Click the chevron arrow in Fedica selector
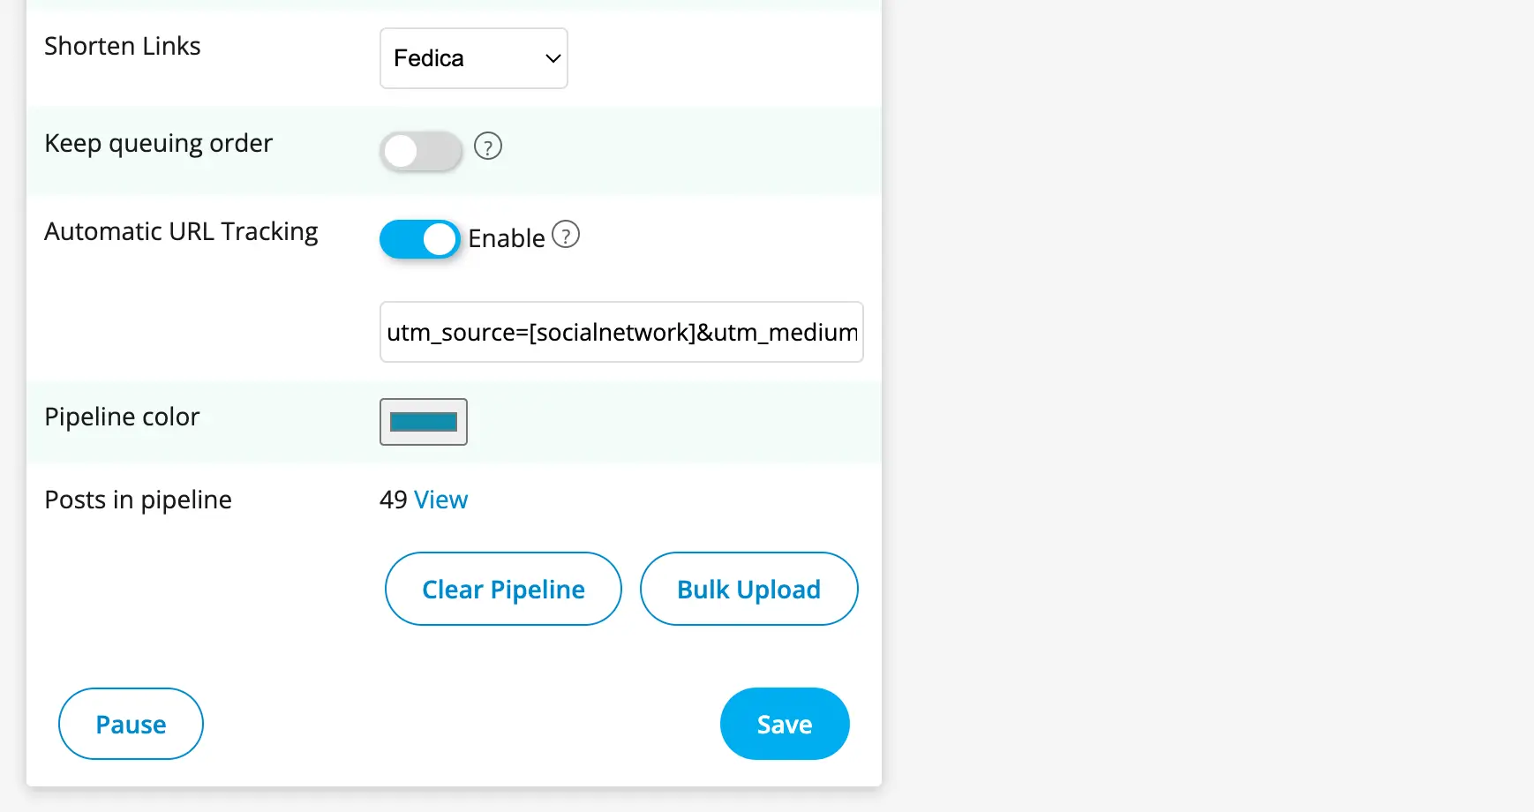 point(553,58)
